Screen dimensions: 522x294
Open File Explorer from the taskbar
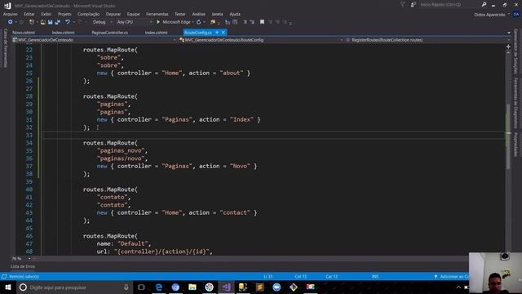pyautogui.click(x=192, y=287)
